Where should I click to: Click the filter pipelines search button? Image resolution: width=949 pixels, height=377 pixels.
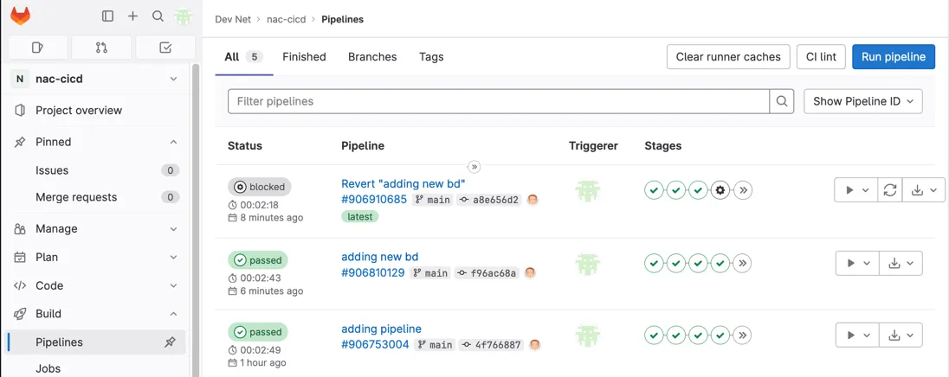click(781, 101)
